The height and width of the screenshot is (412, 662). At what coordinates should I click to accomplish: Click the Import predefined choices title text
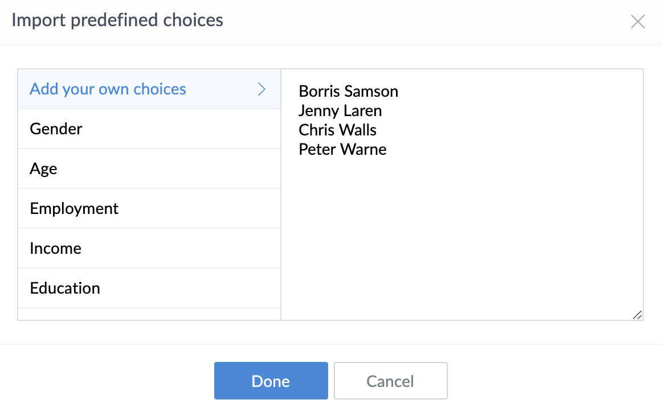[117, 20]
